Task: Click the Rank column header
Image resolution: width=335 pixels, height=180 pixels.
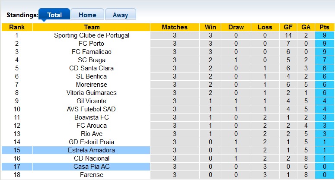Action: point(17,27)
